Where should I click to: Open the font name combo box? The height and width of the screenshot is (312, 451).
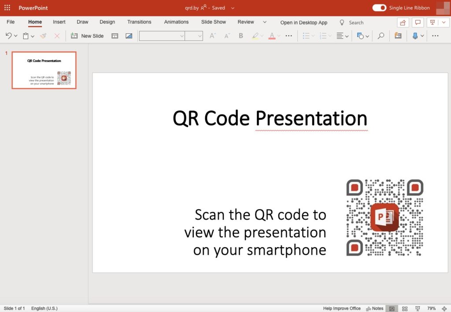pyautogui.click(x=162, y=36)
